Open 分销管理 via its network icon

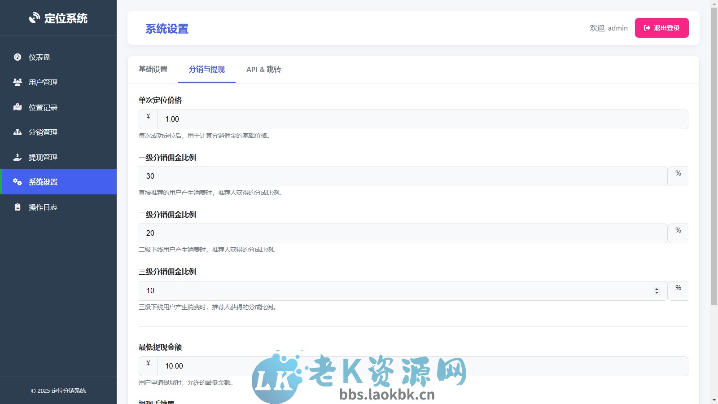(17, 132)
